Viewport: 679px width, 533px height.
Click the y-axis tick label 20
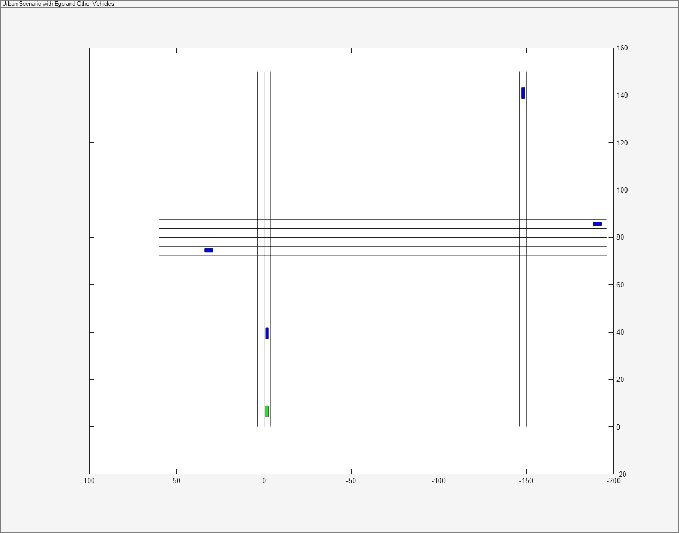[620, 380]
